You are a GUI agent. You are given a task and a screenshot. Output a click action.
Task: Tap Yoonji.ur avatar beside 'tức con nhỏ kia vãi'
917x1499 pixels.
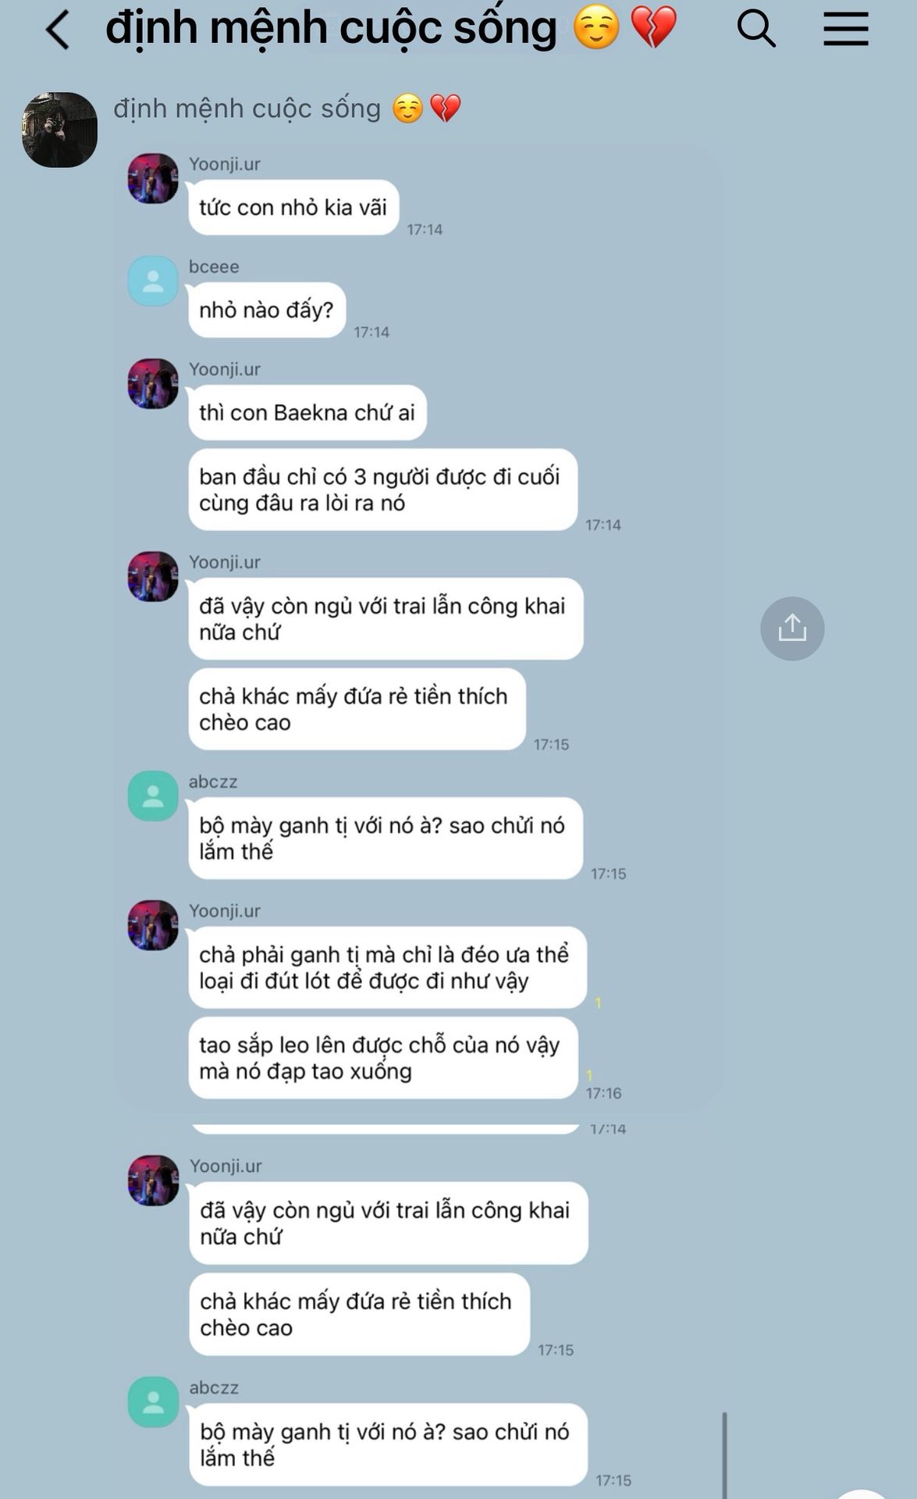(x=153, y=178)
